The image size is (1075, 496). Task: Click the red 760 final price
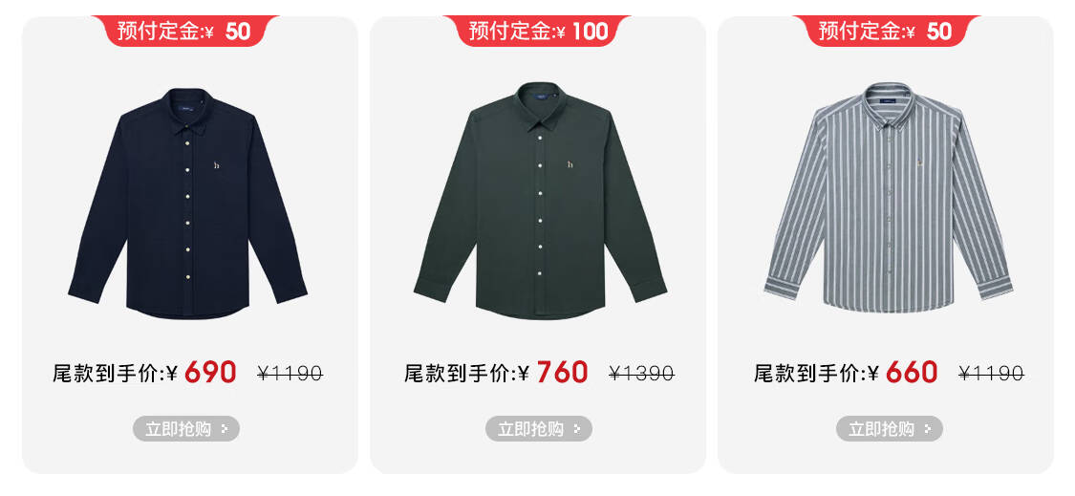pyautogui.click(x=562, y=373)
